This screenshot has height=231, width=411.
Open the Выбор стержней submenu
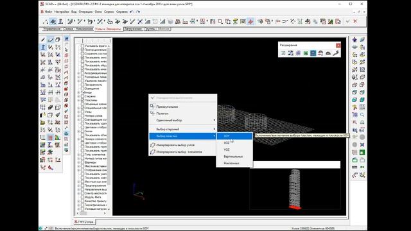(x=182, y=129)
